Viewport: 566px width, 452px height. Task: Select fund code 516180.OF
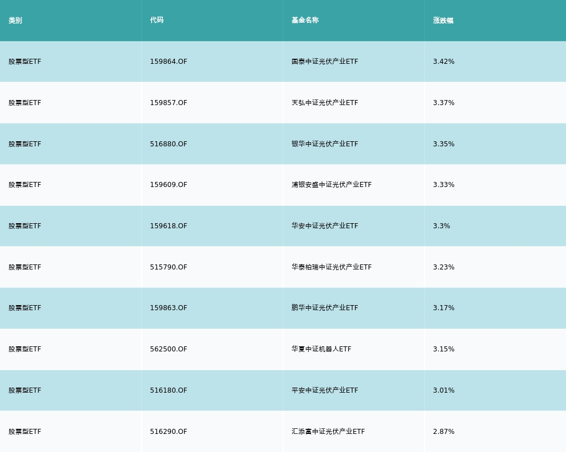(169, 390)
